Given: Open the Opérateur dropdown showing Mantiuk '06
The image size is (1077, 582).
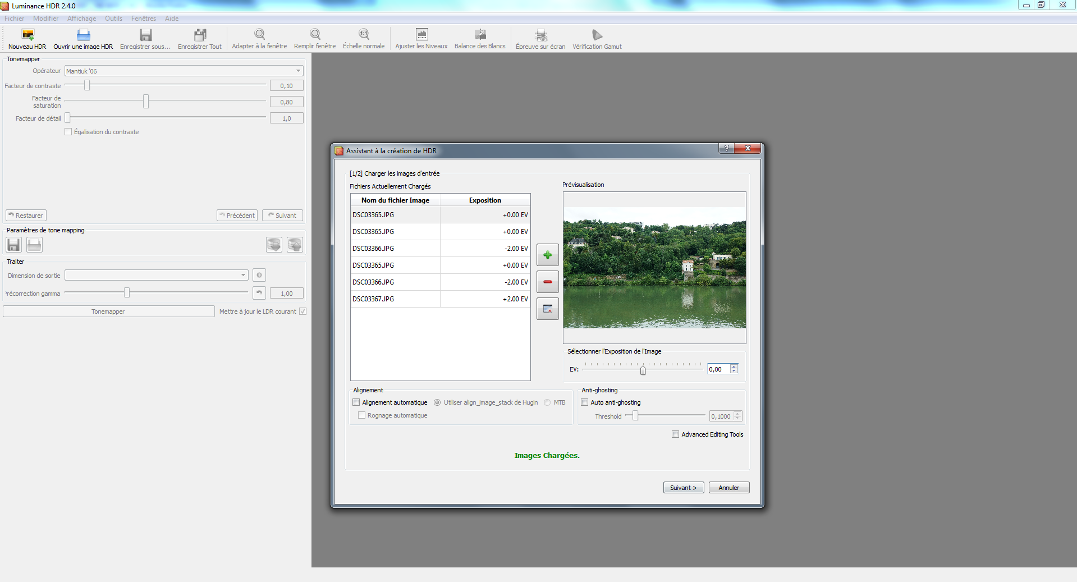Looking at the screenshot, I should click(184, 71).
